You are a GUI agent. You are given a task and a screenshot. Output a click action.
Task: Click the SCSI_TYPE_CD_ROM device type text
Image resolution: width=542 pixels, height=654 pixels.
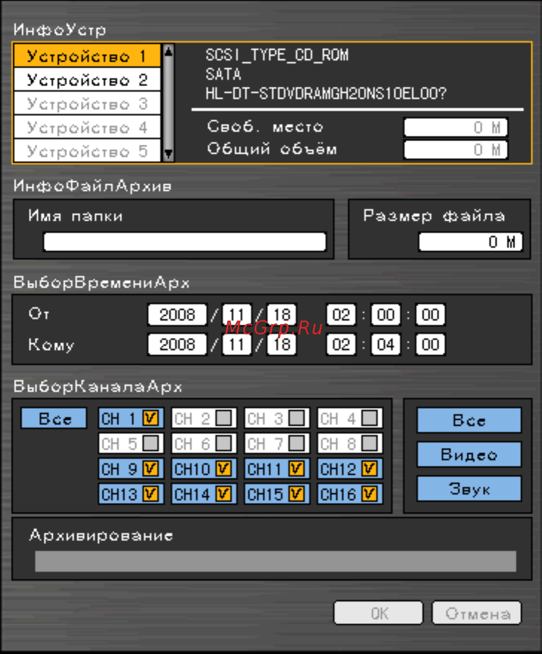coord(277,55)
